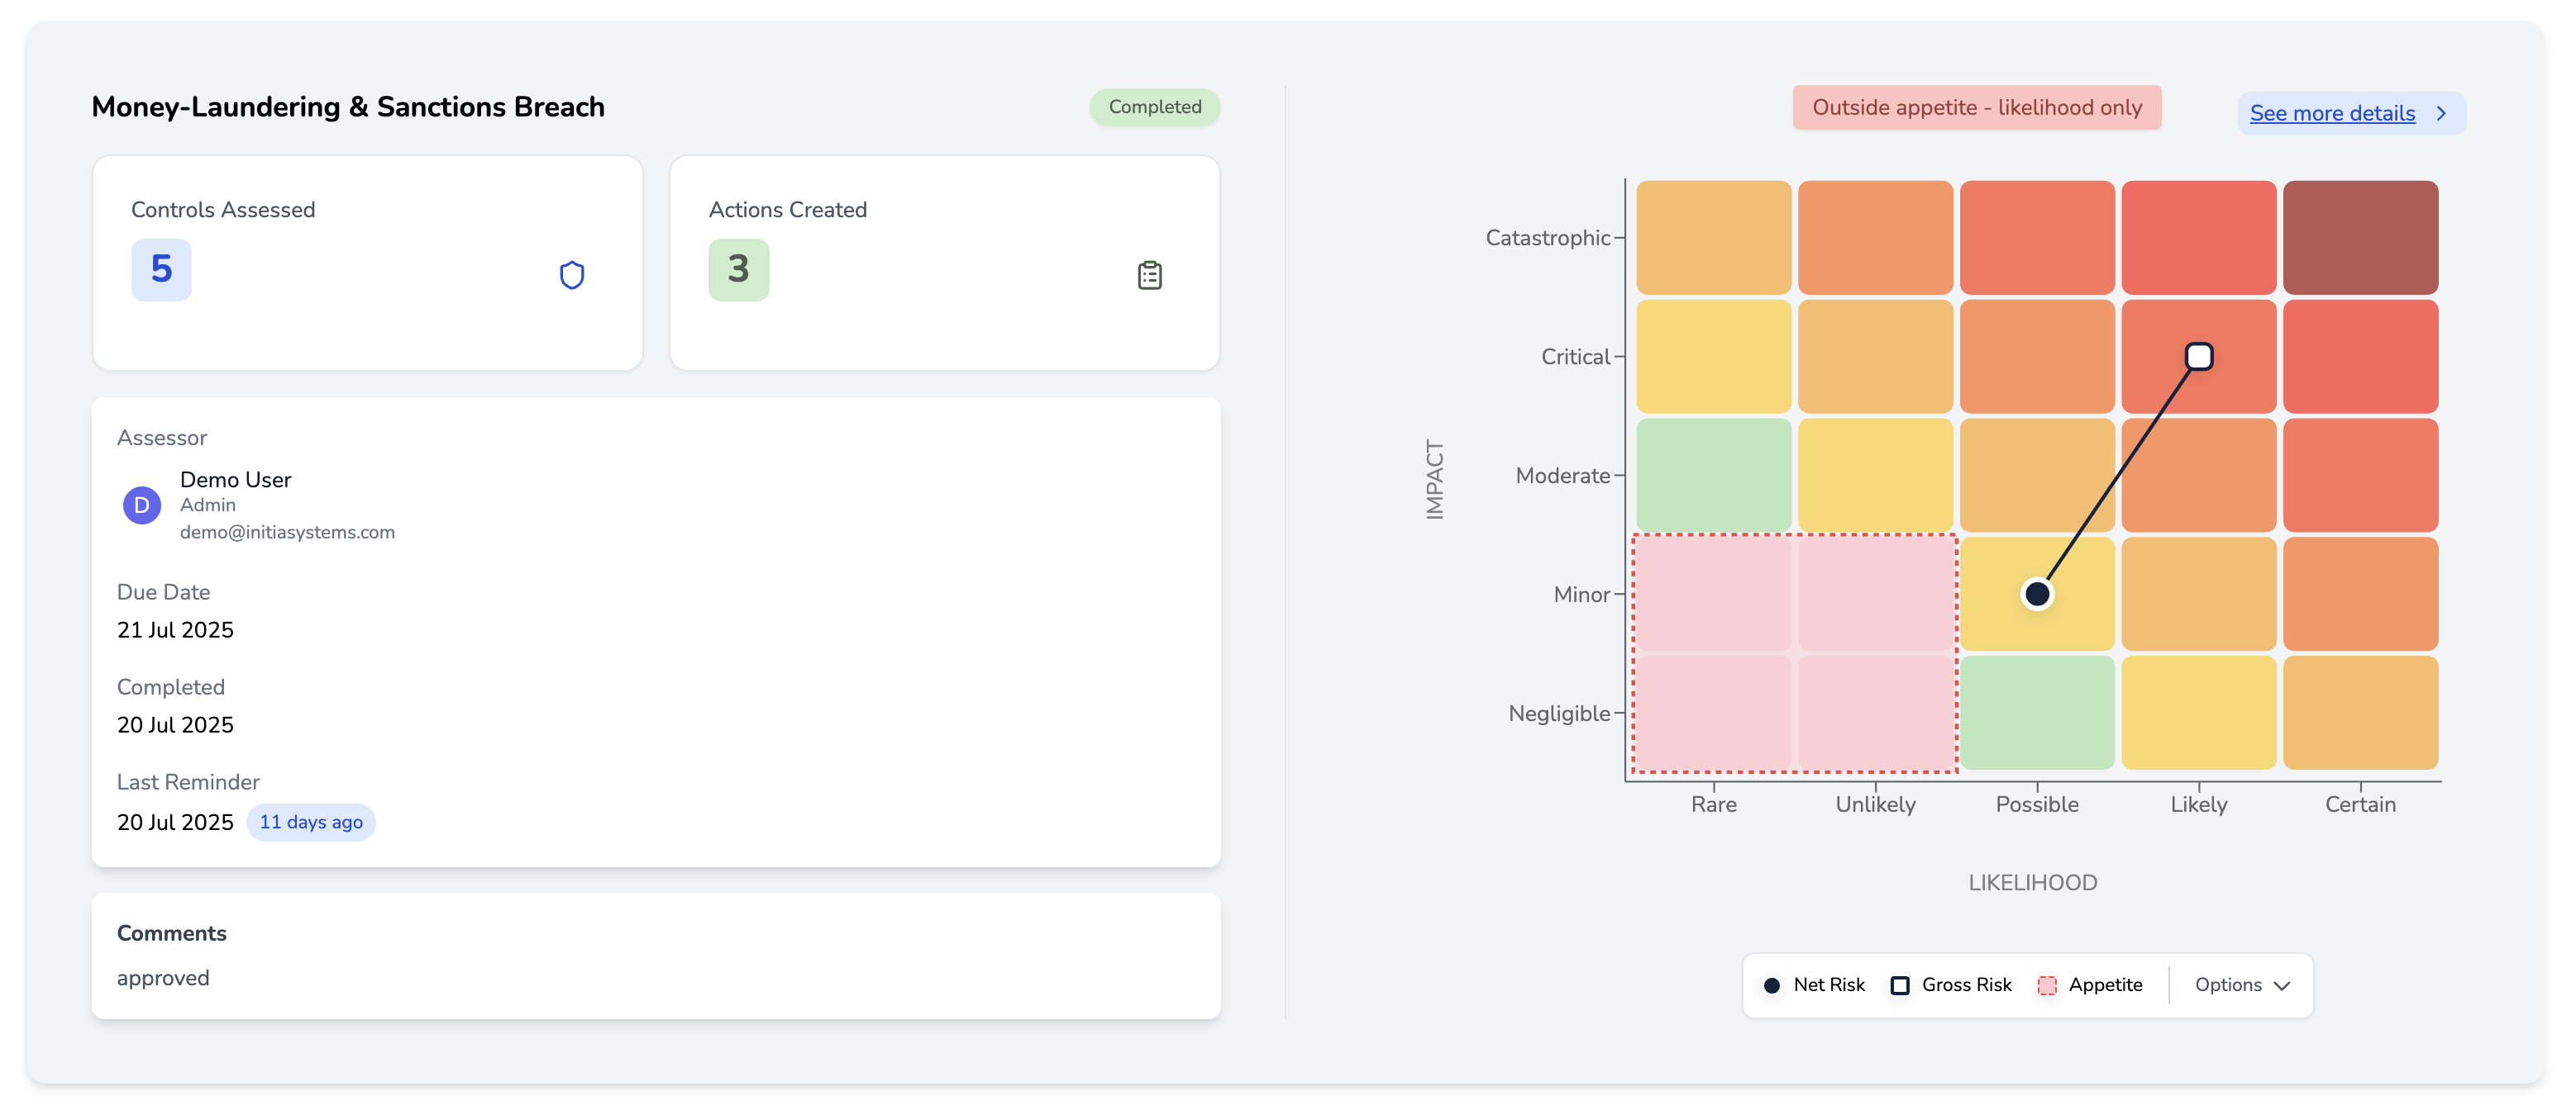Click the Gross Risk square marker on matrix
Screen dimensions: 2576x1110
click(2198, 357)
